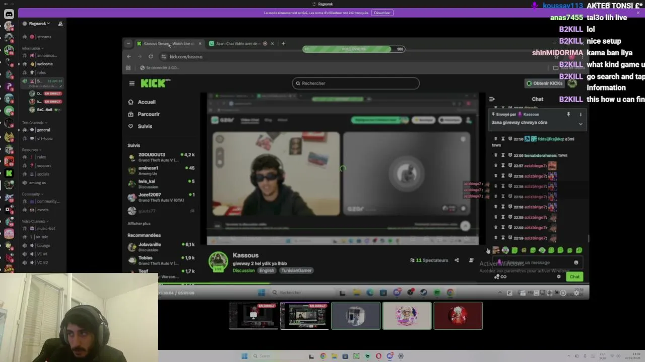Click the Windows Start button on bottom taskbar
645x362 pixels.
(x=244, y=356)
